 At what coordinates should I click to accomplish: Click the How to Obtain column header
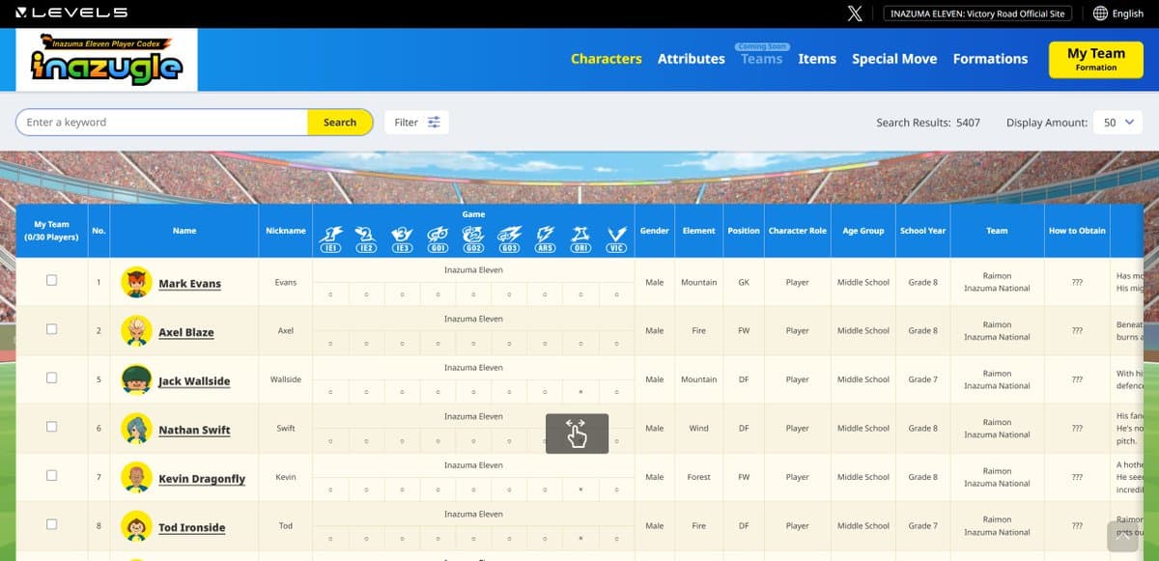(x=1076, y=231)
